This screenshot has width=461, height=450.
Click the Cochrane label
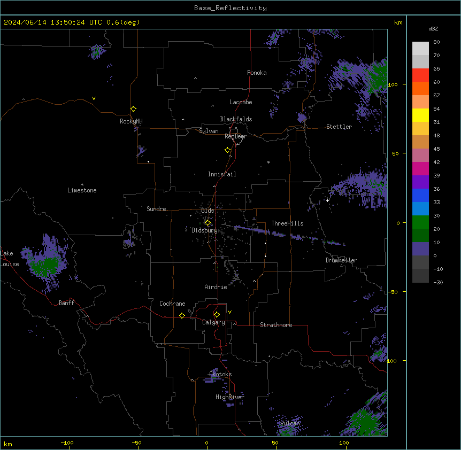click(x=172, y=304)
